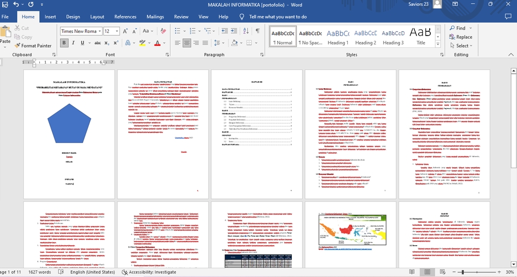Click the vertical scrollbar down arrow
This screenshot has height=277, width=517.
513,264
